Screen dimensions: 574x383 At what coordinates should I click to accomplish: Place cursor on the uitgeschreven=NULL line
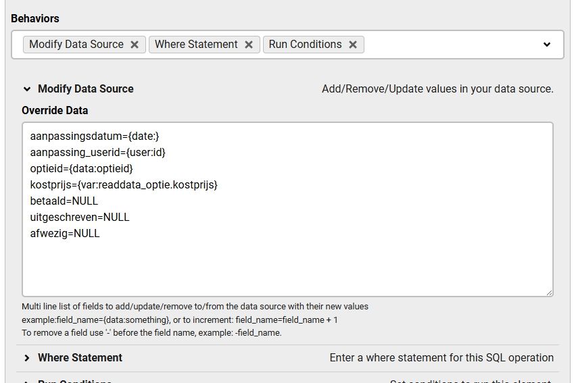[x=80, y=218]
